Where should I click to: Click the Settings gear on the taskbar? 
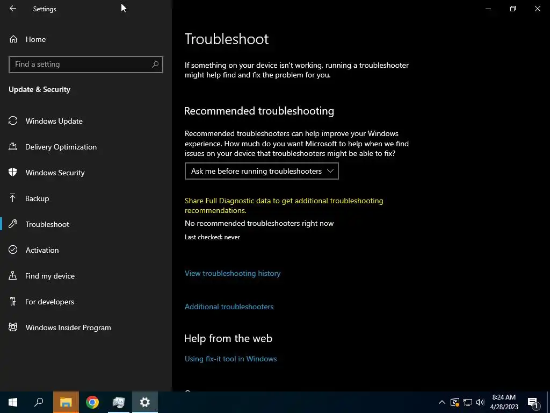145,402
